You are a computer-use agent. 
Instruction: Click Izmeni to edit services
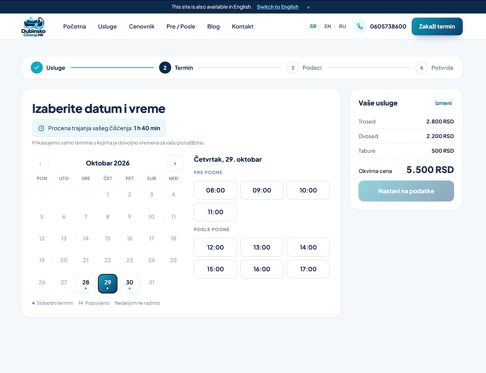(x=443, y=103)
